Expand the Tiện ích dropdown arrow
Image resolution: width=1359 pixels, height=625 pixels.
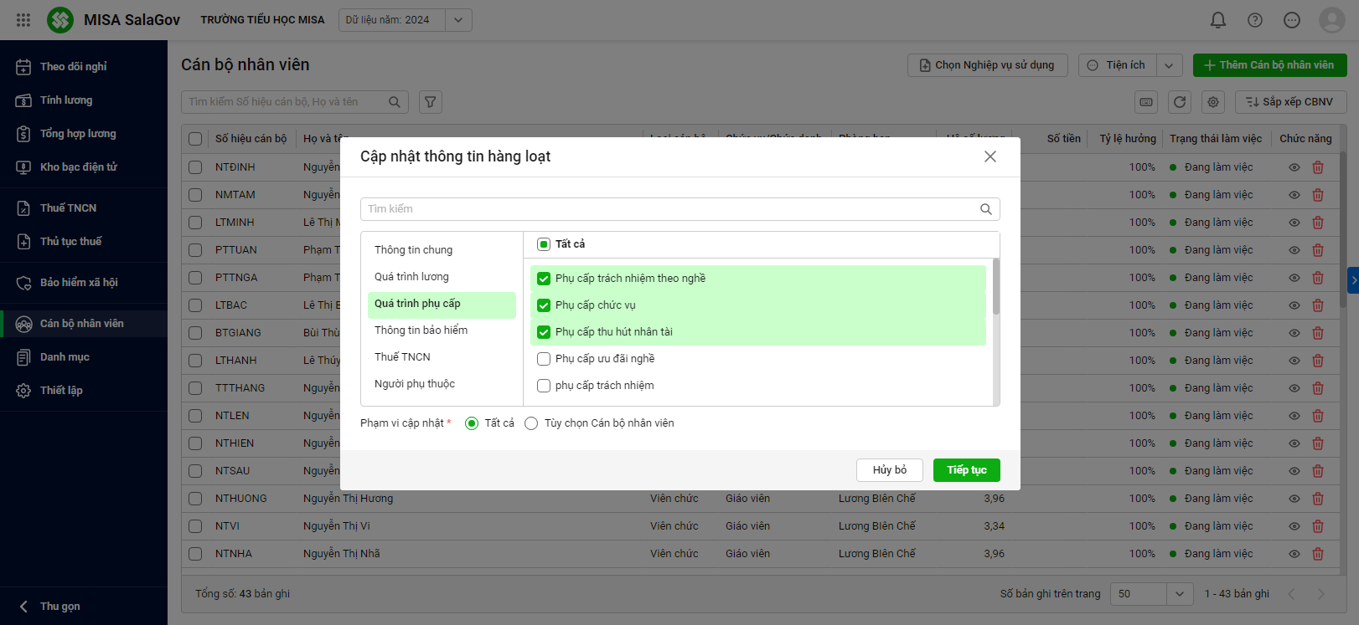1169,65
